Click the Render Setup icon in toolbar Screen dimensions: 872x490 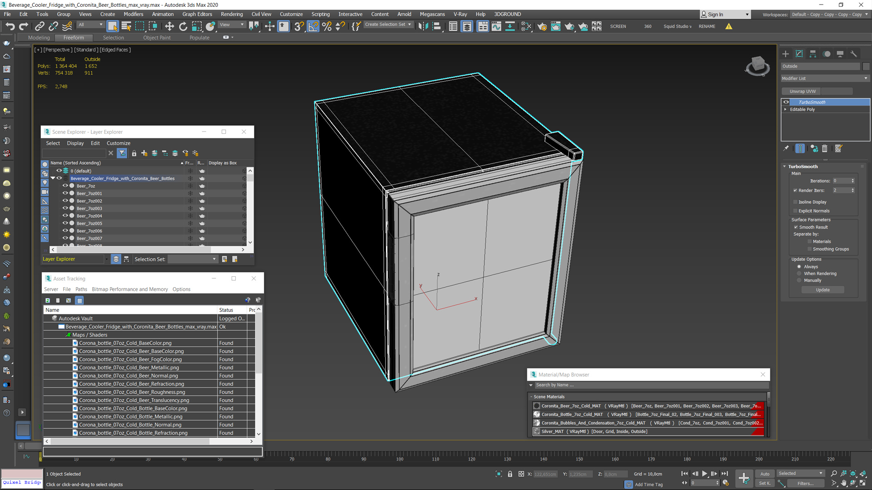point(542,26)
